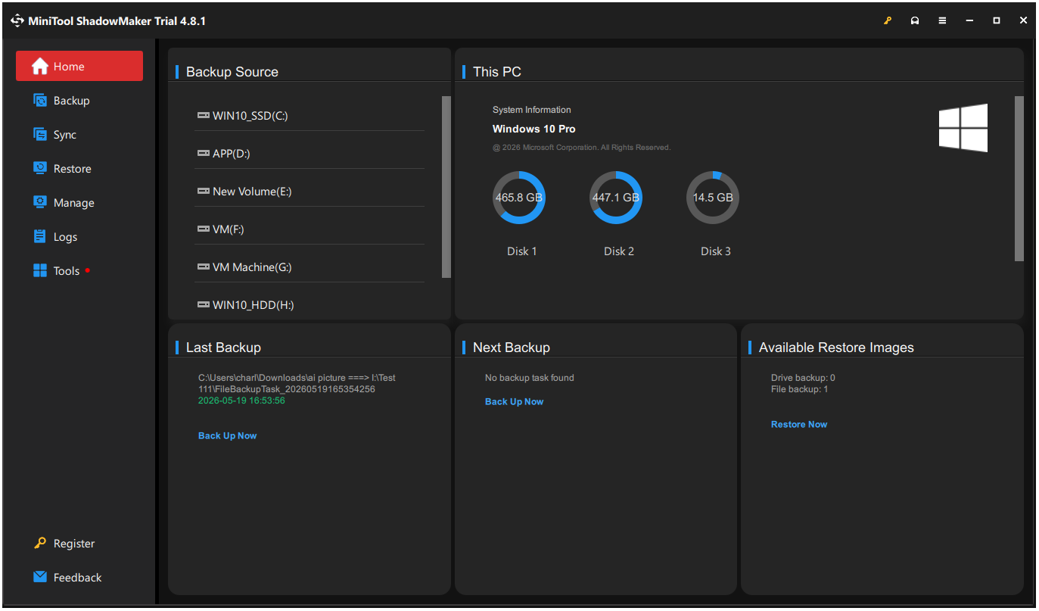1039x611 pixels.
Task: Click the key icon in title bar
Action: 888,21
